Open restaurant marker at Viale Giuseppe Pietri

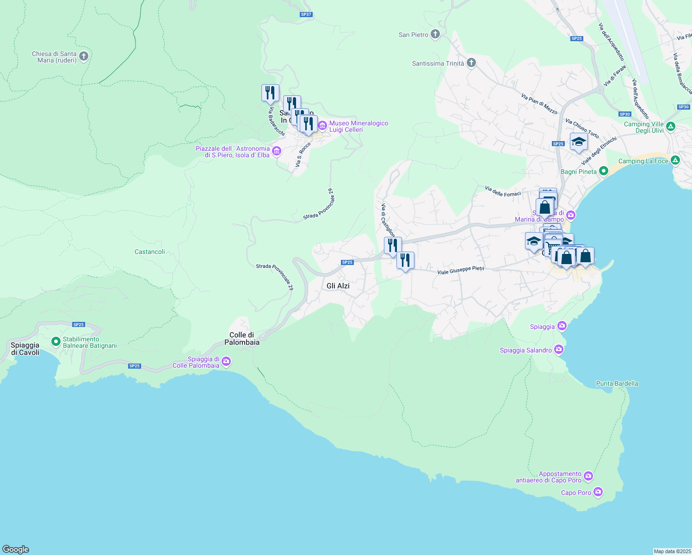405,261
